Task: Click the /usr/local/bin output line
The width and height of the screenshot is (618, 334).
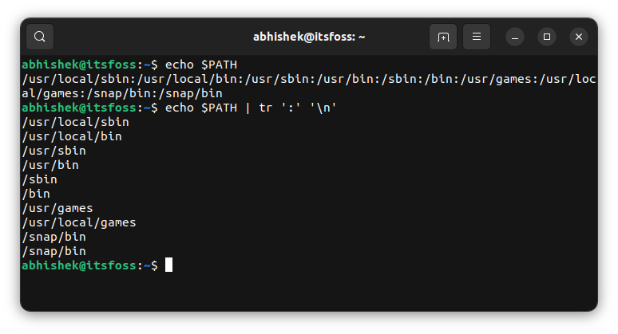Action: click(72, 136)
